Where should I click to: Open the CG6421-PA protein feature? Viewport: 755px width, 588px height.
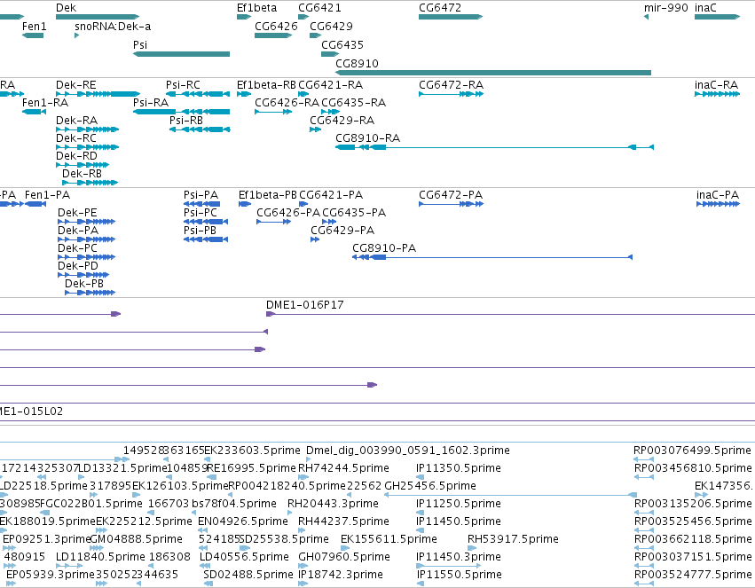303,204
